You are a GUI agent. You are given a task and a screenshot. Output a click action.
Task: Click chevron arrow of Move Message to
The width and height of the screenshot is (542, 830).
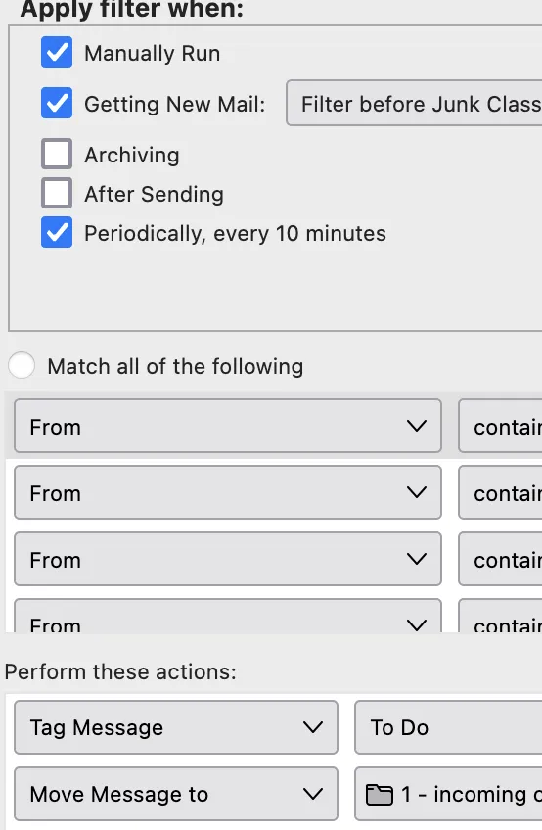point(313,794)
